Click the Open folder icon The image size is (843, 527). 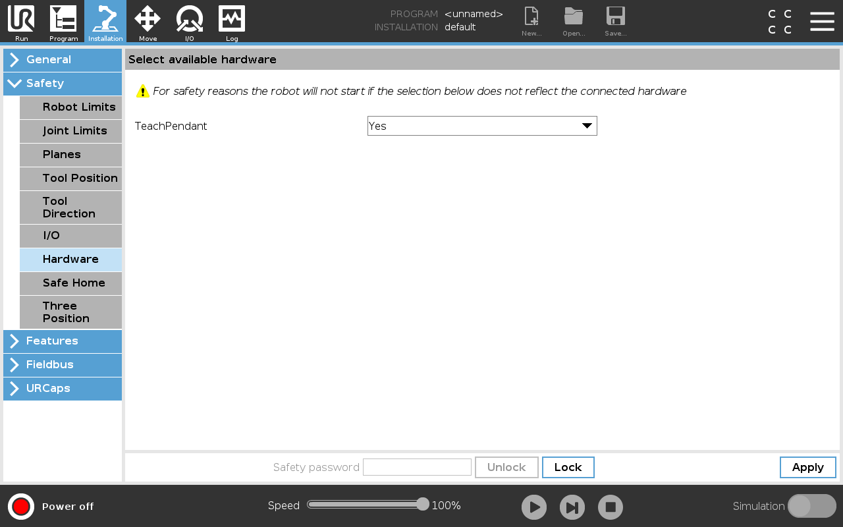[574, 21]
